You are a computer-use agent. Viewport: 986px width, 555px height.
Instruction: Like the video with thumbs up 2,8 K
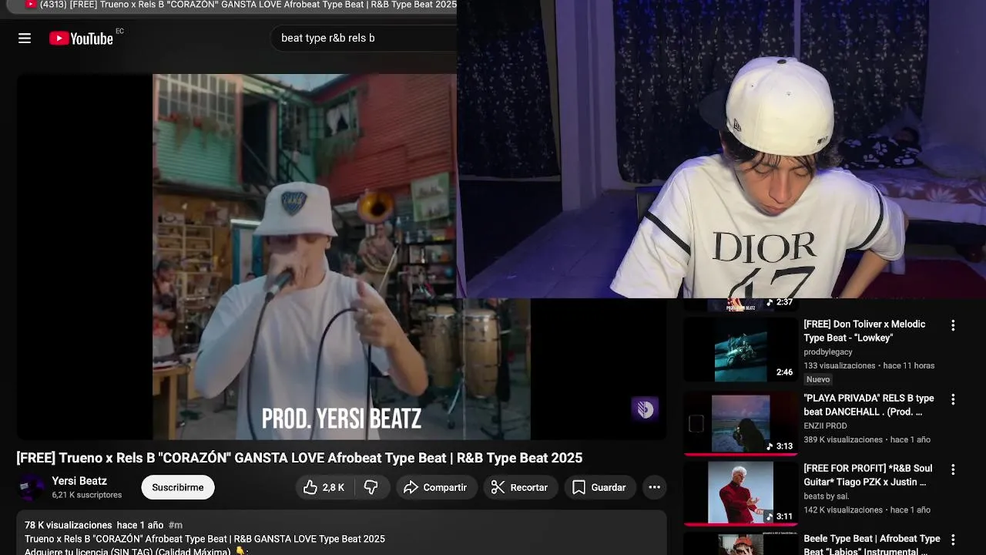324,487
